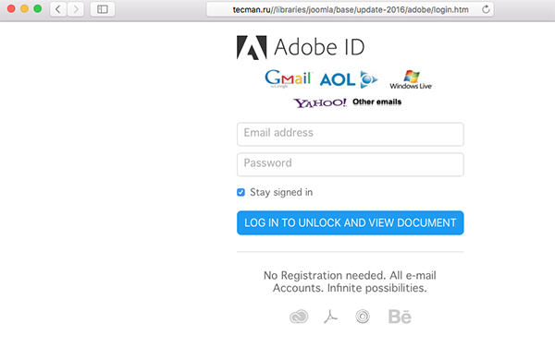Viewport: 555px width, 347px height.
Task: Toggle the Safari sidebar button
Action: click(103, 9)
